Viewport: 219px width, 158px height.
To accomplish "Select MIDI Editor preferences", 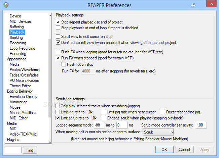I will tap(19, 118).
